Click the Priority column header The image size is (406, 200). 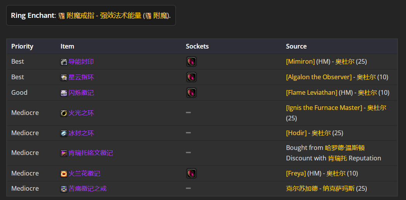(x=22, y=46)
